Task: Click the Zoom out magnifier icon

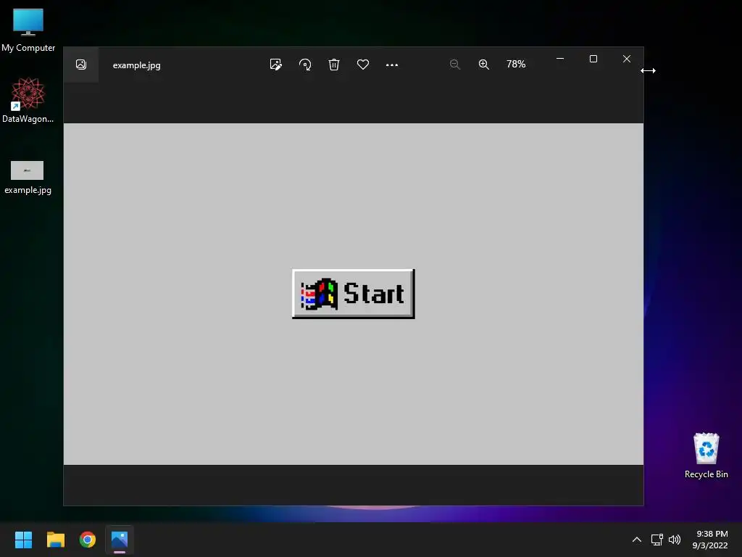Action: 455,65
